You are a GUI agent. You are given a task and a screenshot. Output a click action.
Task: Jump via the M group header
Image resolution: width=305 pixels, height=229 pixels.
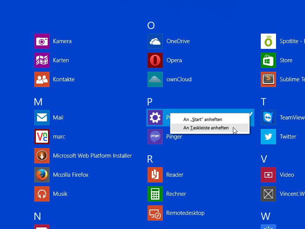pyautogui.click(x=38, y=102)
